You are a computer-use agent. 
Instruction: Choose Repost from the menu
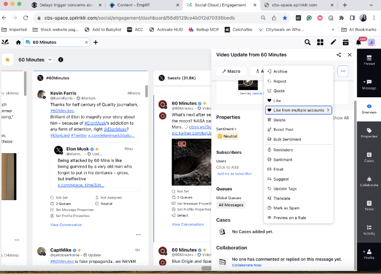coord(299,81)
